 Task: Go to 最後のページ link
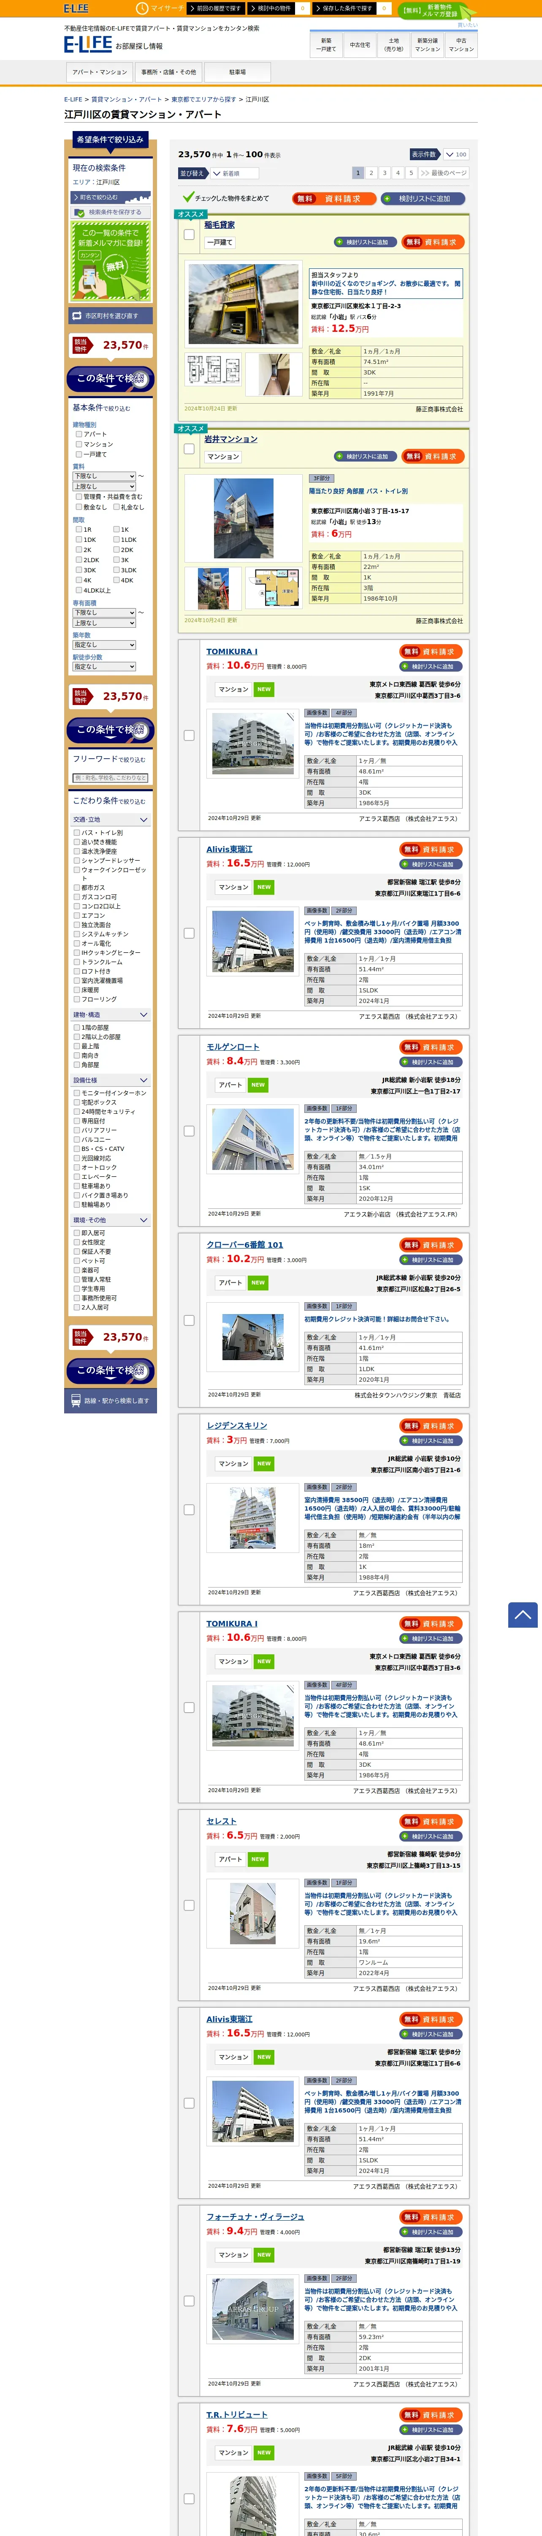coord(444,173)
